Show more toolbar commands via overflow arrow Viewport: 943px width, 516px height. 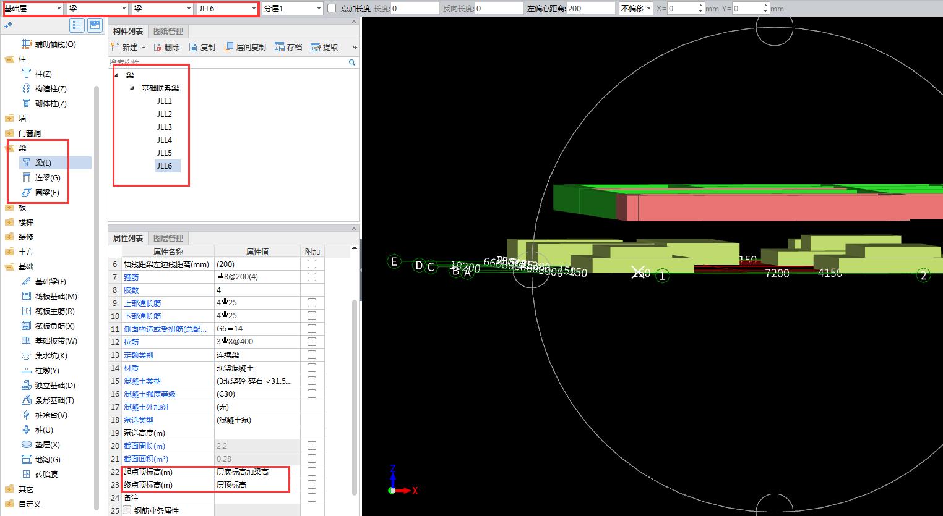pos(355,48)
